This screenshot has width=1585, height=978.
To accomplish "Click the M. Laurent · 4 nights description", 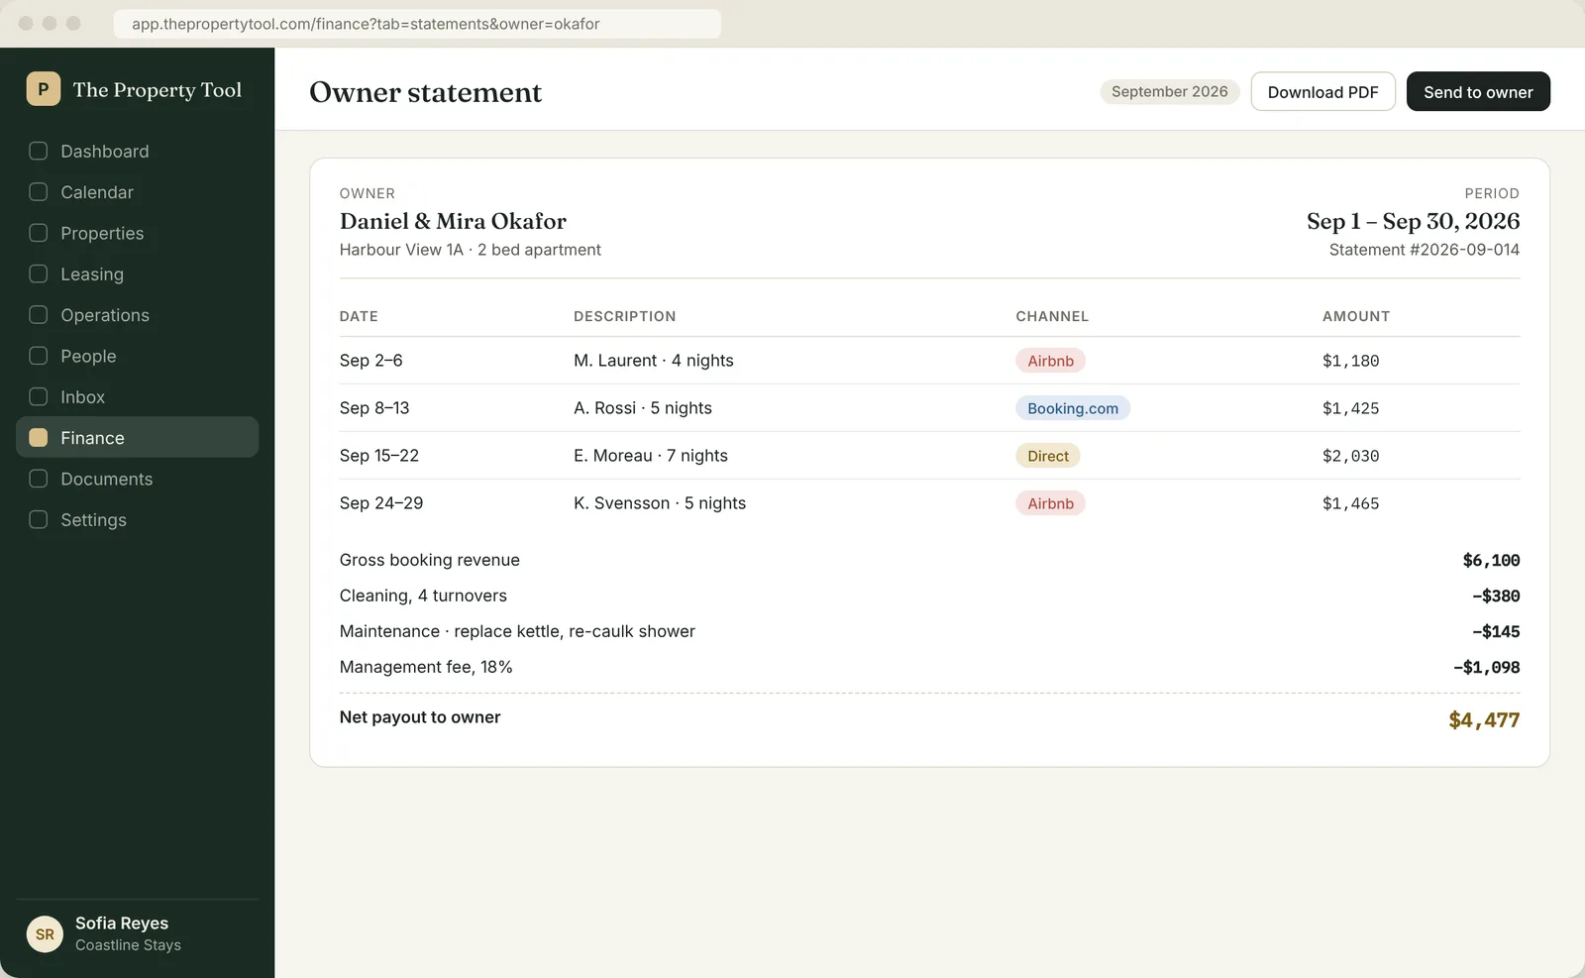I will [x=654, y=361].
